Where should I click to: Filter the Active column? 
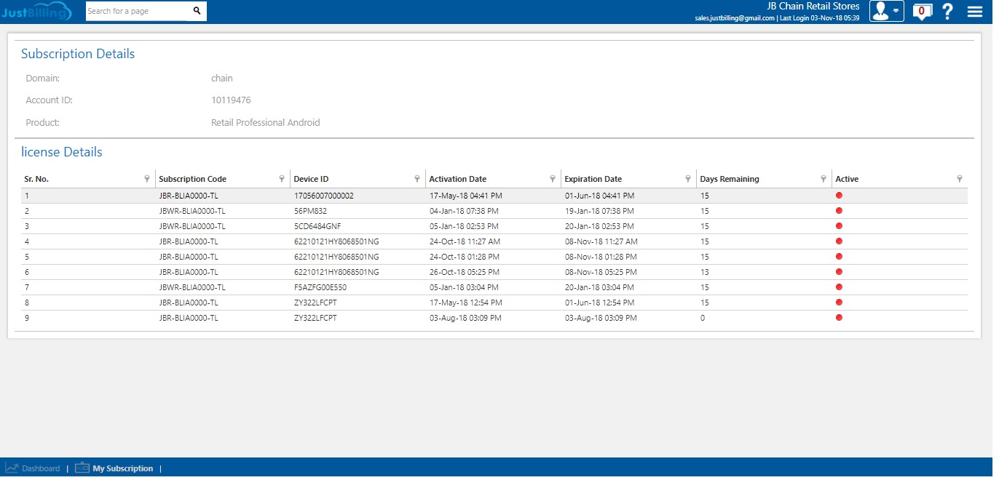tap(959, 179)
